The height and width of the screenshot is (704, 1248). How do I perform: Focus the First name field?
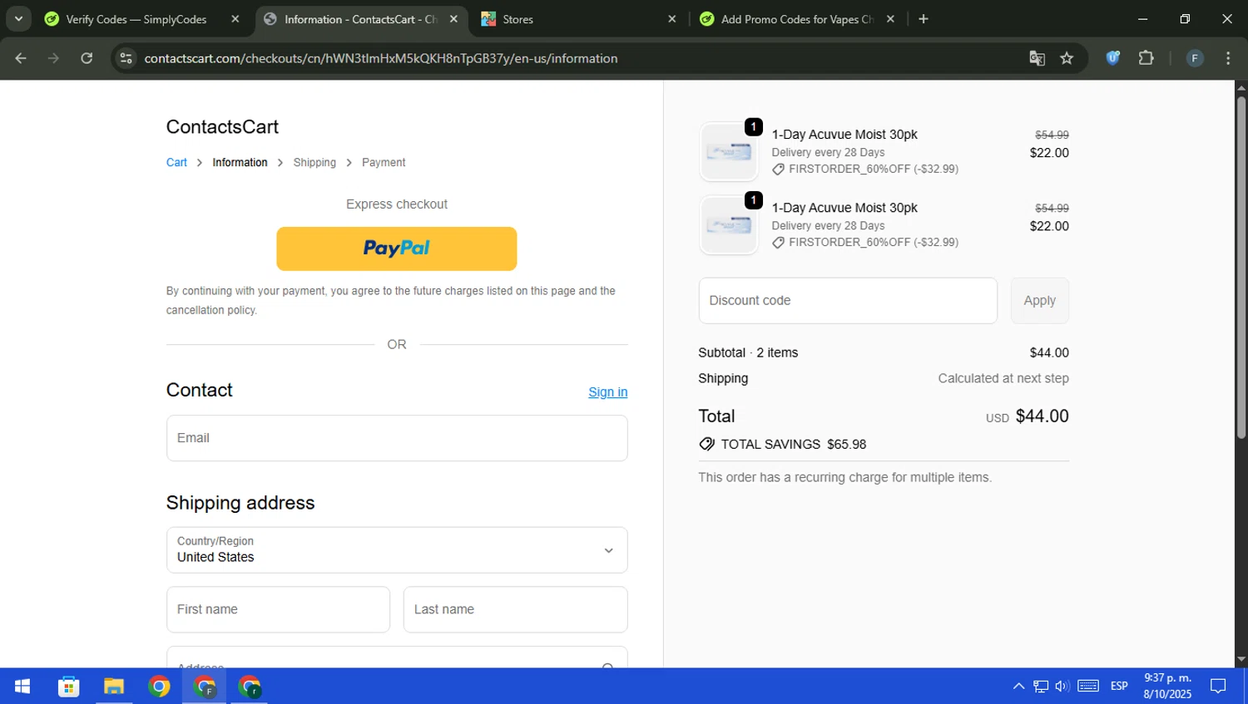click(278, 609)
